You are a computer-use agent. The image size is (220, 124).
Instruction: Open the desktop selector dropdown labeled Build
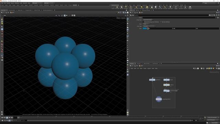[x=38, y=3]
